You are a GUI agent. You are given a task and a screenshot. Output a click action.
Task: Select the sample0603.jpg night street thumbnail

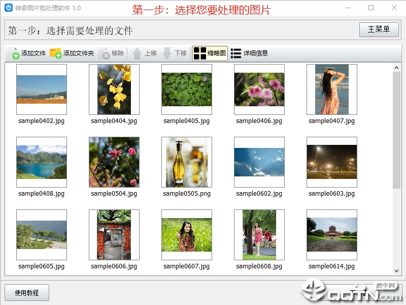tap(332, 162)
